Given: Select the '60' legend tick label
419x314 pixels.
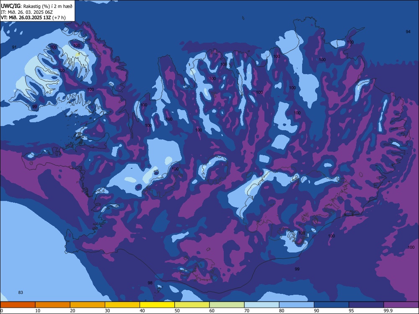Looking at the screenshot, I should [x=212, y=311].
